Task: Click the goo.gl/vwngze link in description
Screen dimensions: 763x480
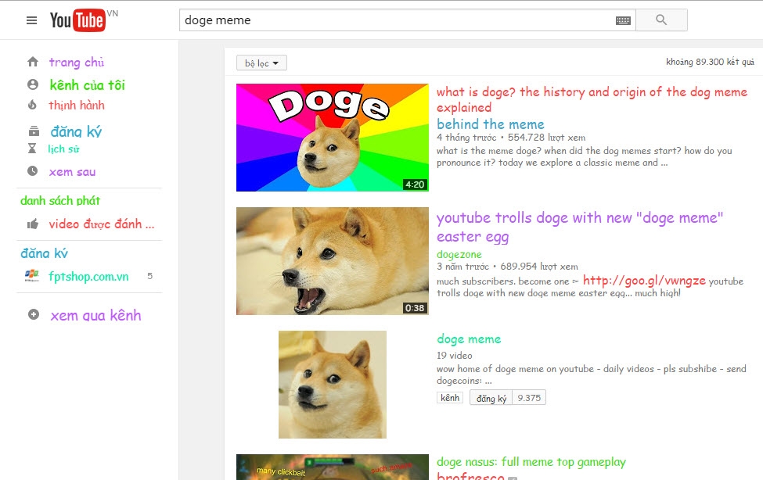Action: pyautogui.click(x=644, y=281)
